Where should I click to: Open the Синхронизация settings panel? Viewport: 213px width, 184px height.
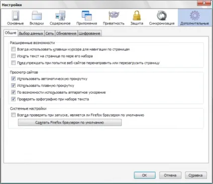tap(162, 18)
